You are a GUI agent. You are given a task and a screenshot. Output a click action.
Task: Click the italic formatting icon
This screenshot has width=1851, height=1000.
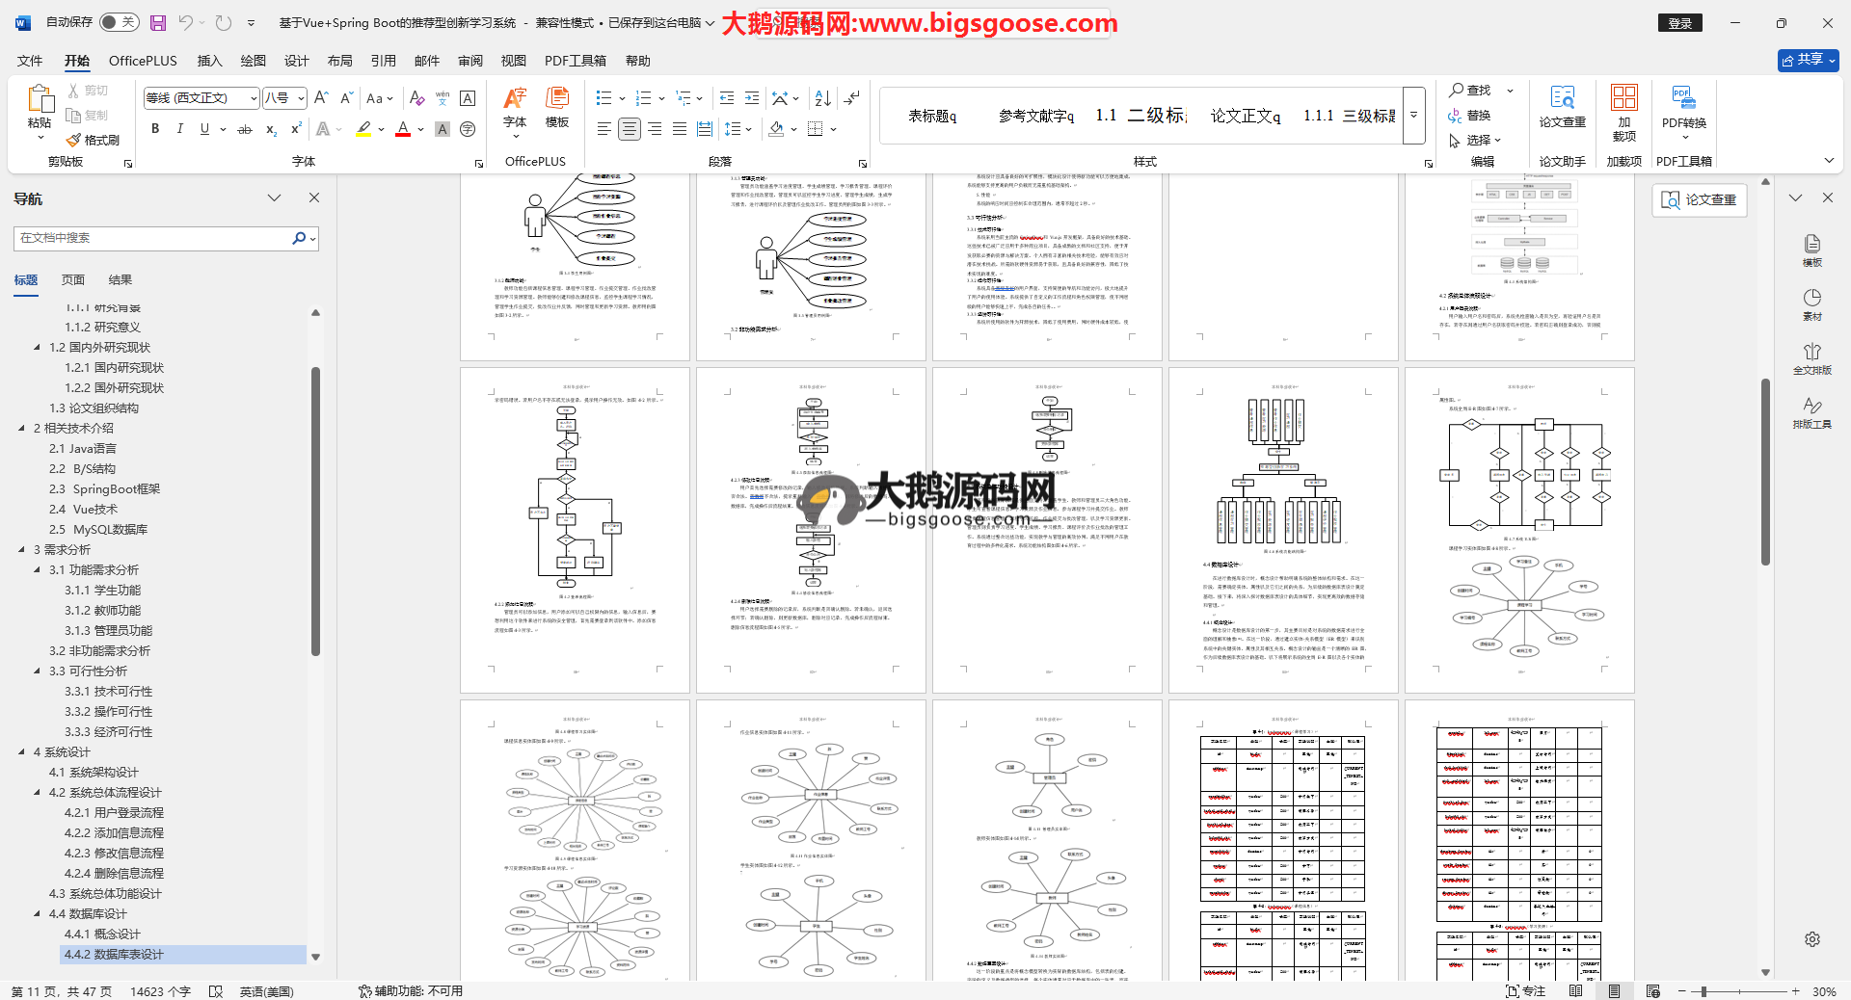point(179,129)
